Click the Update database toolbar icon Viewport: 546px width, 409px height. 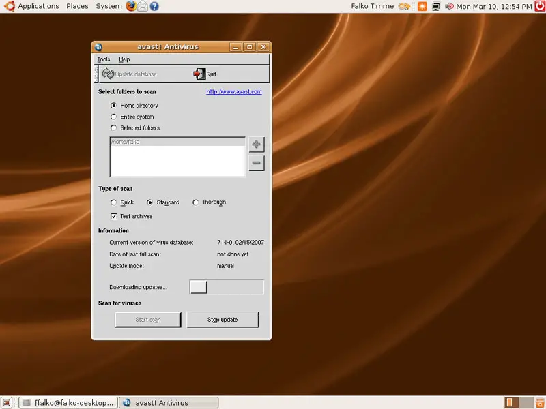(x=108, y=74)
